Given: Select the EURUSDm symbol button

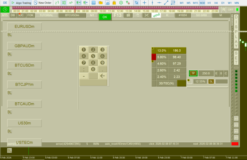Looking at the screenshot, I should click(25, 26).
